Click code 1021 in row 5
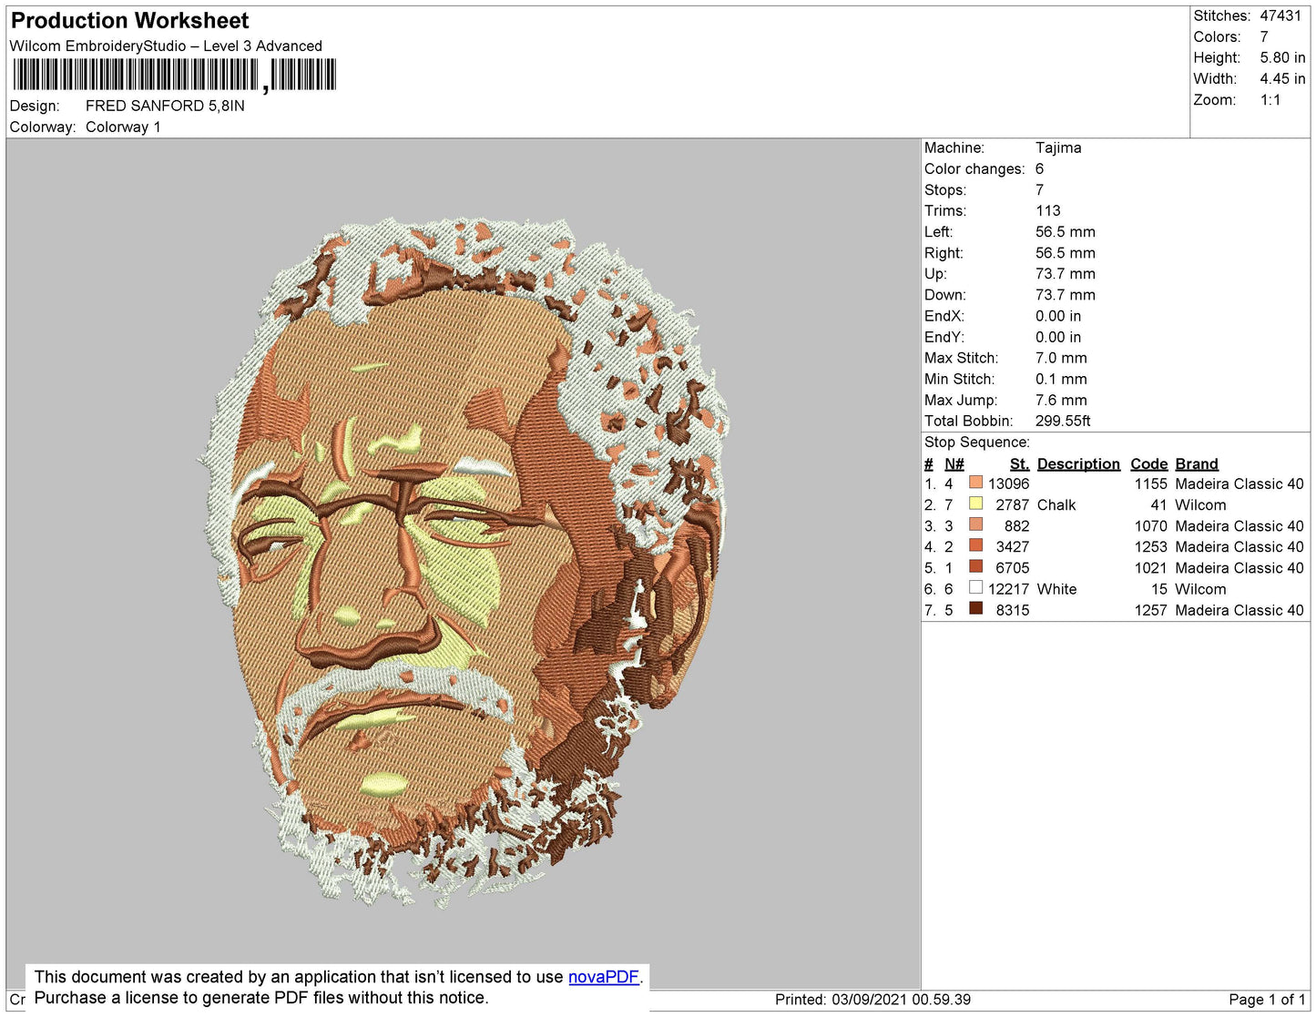This screenshot has height=1017, width=1316. point(1150,567)
